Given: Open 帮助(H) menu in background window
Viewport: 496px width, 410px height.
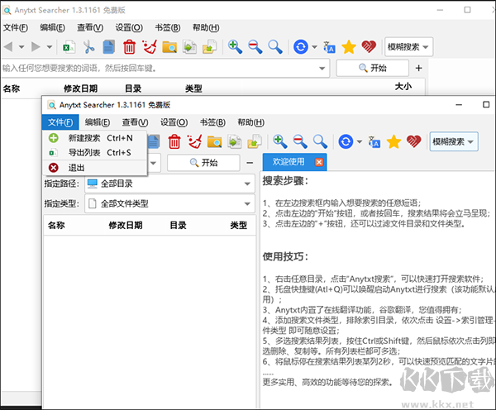Looking at the screenshot, I should pyautogui.click(x=206, y=28).
